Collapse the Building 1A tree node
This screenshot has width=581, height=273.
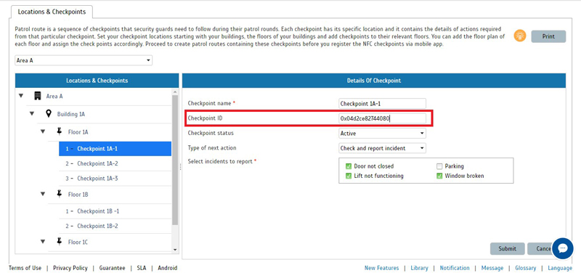[x=32, y=114]
